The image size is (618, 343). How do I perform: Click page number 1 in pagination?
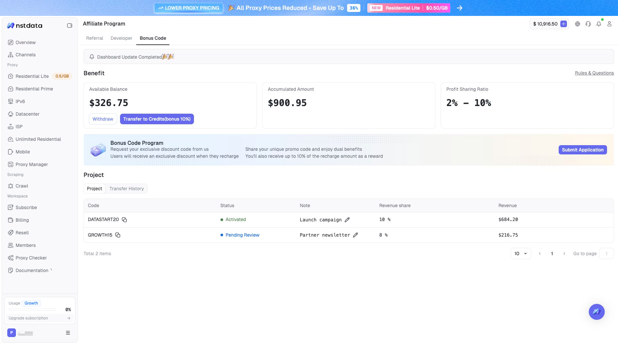tap(552, 254)
